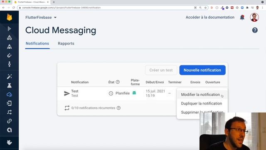Open the Chrome extensions puzzle icon
The image size is (266, 150).
(x=247, y=7)
